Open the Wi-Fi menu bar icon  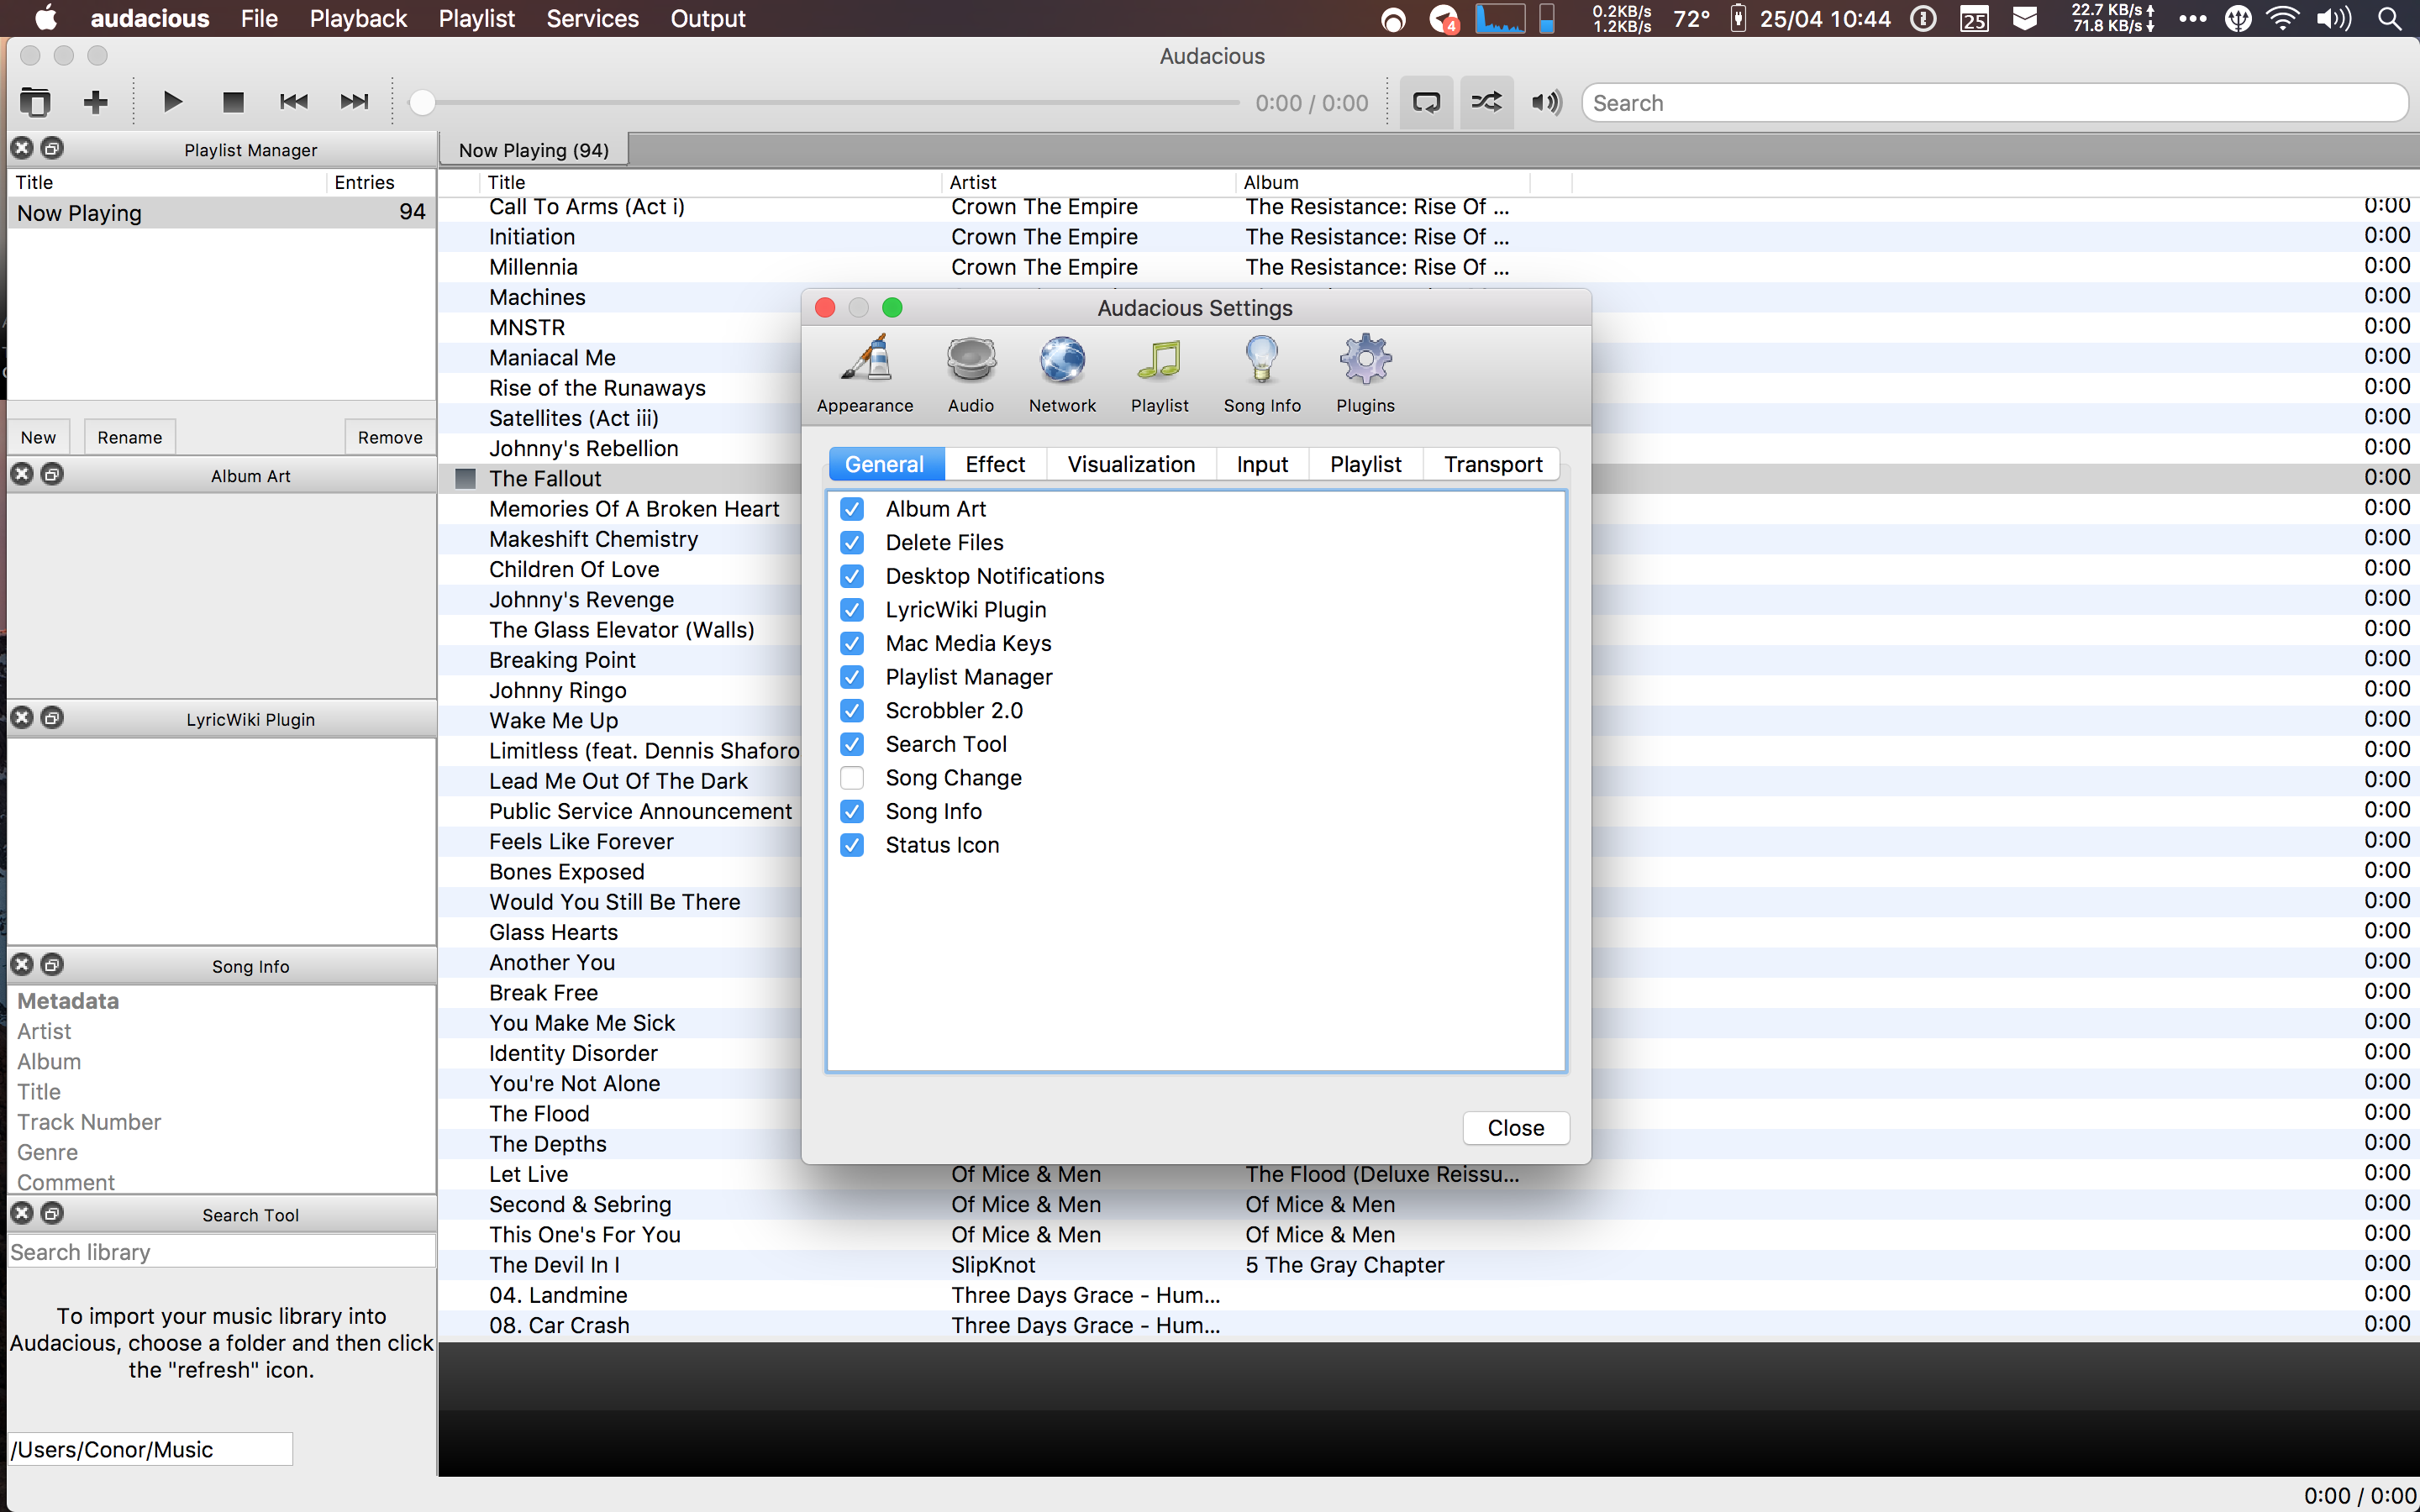tap(2283, 18)
